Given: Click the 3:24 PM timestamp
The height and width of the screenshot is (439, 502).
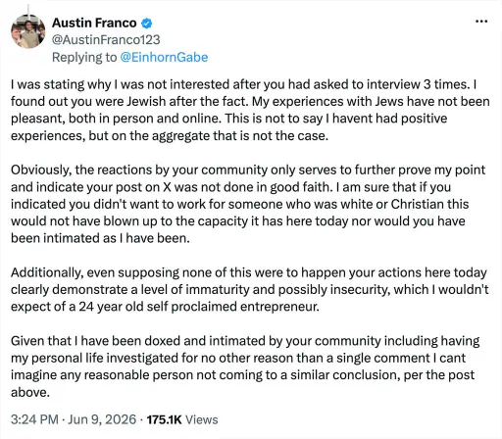Looking at the screenshot, I should pos(34,419).
